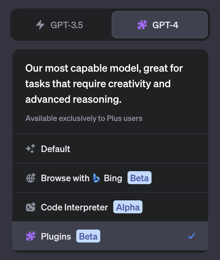
Task: Enable the Code Interpreter option
Action: [x=110, y=207]
